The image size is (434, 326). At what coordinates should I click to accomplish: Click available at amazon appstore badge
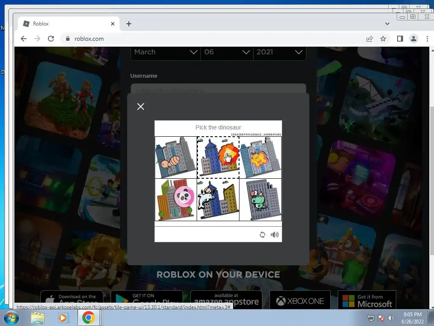click(x=226, y=300)
